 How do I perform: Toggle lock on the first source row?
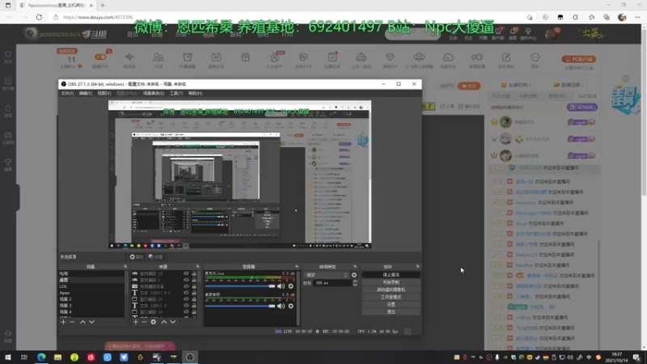(x=194, y=273)
